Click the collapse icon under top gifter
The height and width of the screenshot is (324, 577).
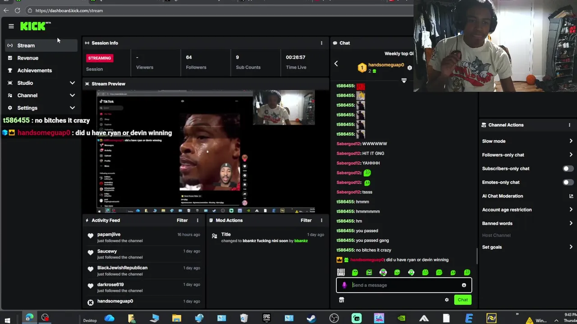tap(404, 81)
